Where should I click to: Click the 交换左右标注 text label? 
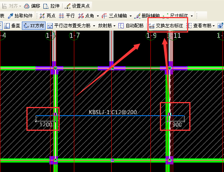coord(169,26)
